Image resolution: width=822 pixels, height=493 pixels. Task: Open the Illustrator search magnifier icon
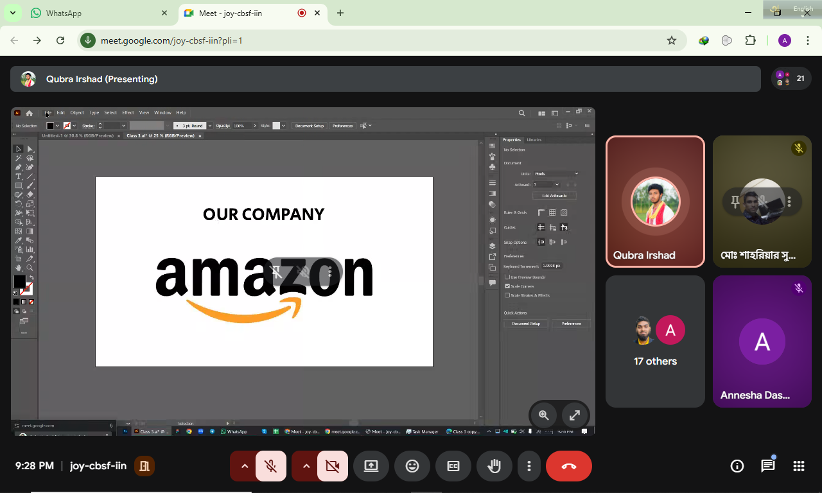tap(522, 113)
